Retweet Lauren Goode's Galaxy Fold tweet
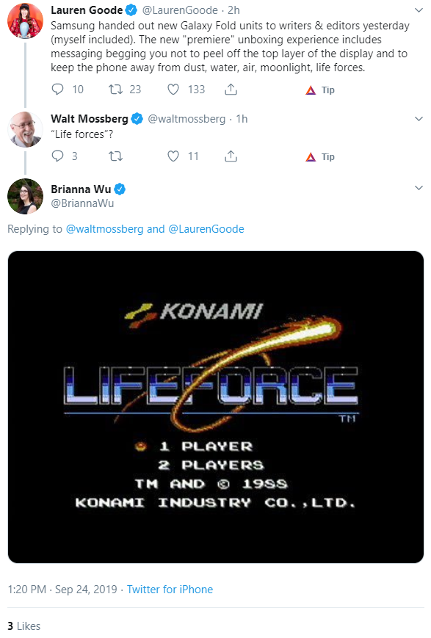 [x=115, y=89]
